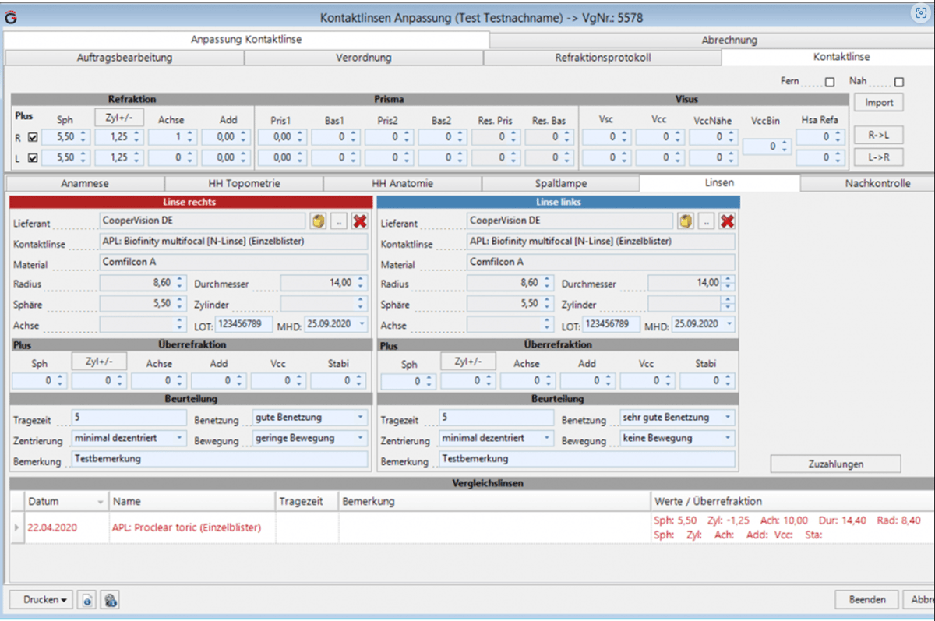Image resolution: width=935 pixels, height=621 pixels.
Task: Open the settings icon in the title bar
Action: [x=919, y=12]
